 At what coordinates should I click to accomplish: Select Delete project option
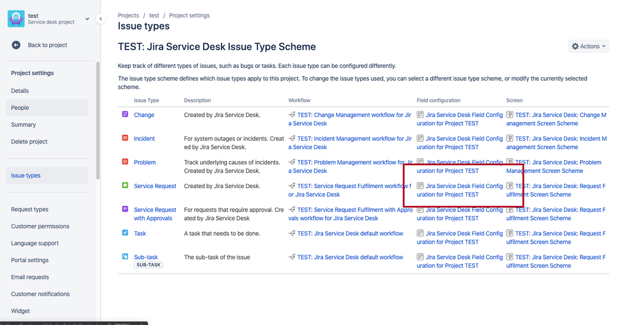pyautogui.click(x=29, y=141)
